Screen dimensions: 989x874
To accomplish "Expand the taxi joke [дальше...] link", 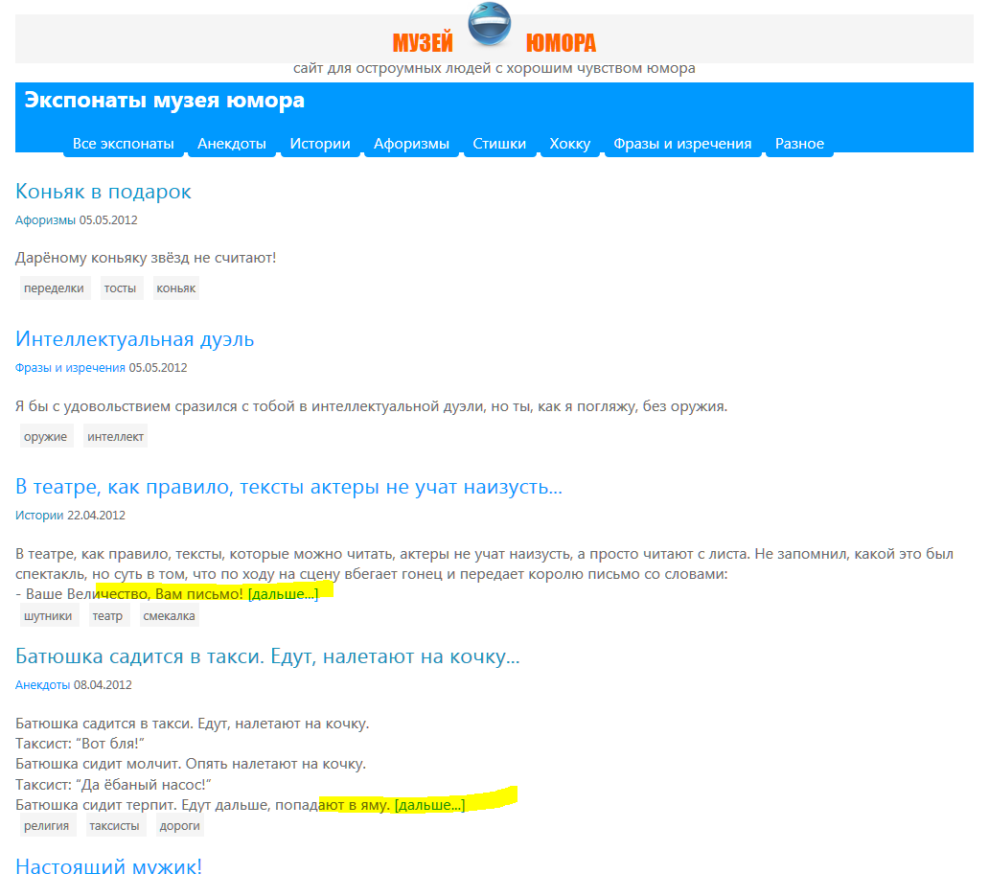I will click(x=430, y=805).
